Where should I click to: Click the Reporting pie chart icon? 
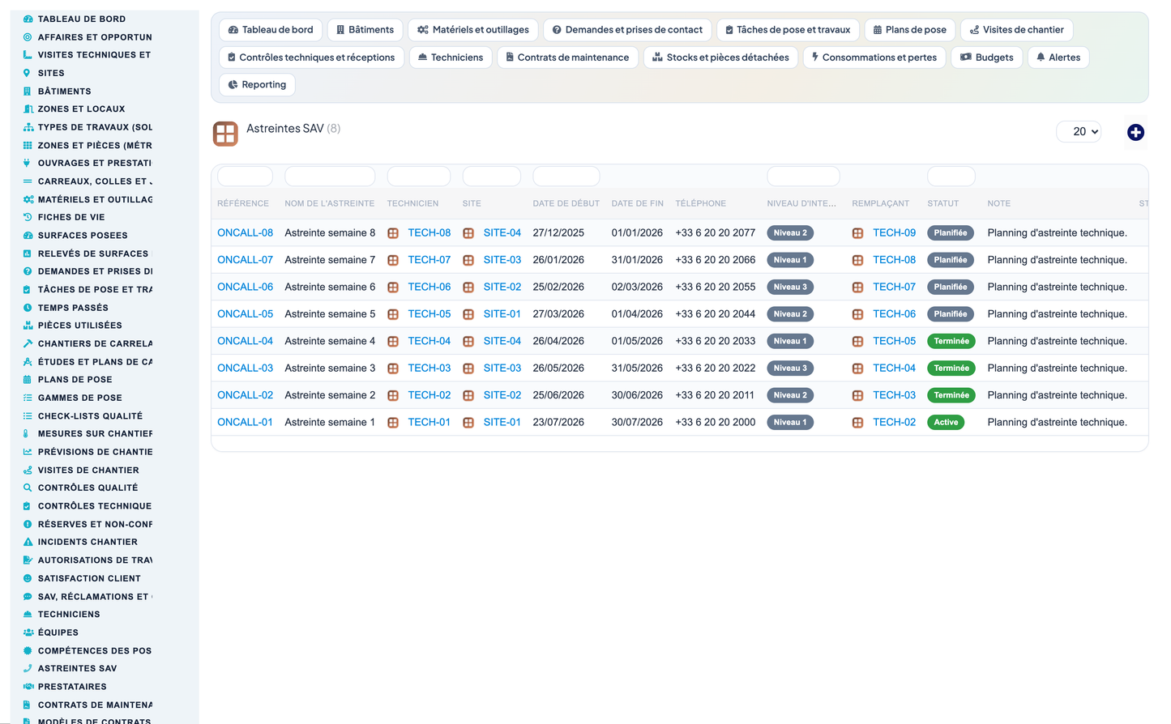(x=233, y=84)
